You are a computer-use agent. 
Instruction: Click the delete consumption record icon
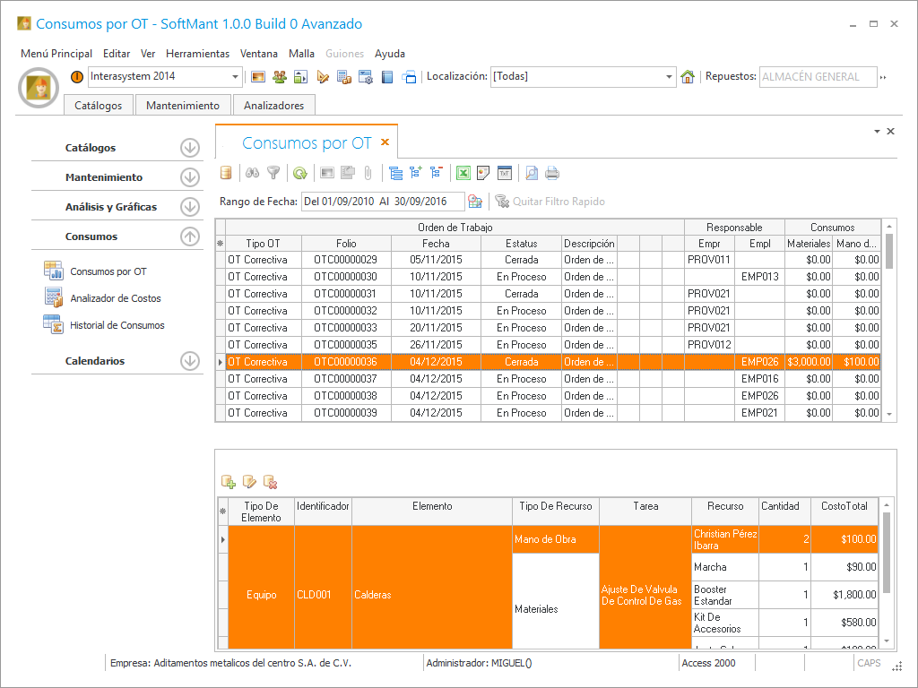[x=270, y=482]
